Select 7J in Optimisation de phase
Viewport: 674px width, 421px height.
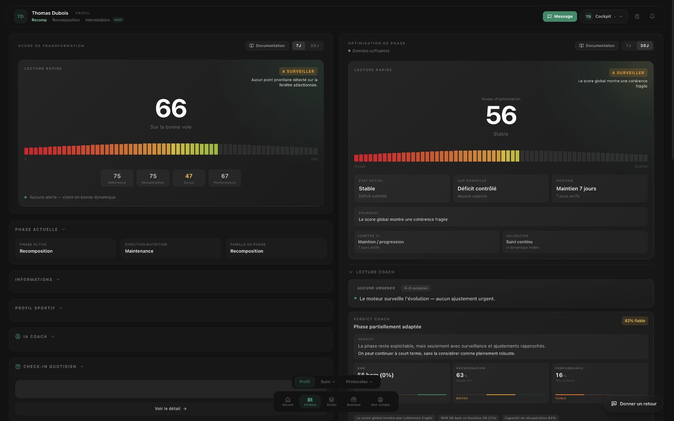[x=629, y=46]
